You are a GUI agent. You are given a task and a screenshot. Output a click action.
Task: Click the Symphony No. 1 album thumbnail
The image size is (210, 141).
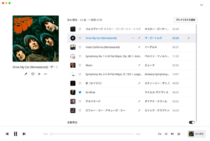[73, 56]
